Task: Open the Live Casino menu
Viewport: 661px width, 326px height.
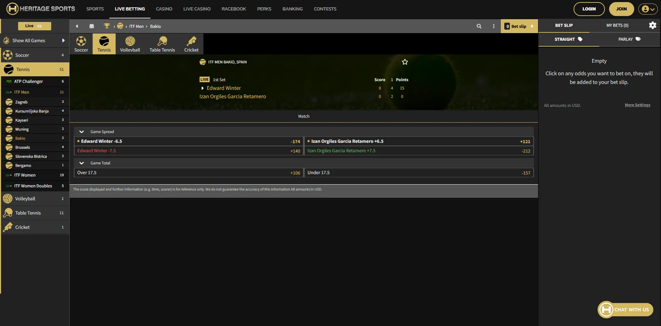Action: point(197,9)
